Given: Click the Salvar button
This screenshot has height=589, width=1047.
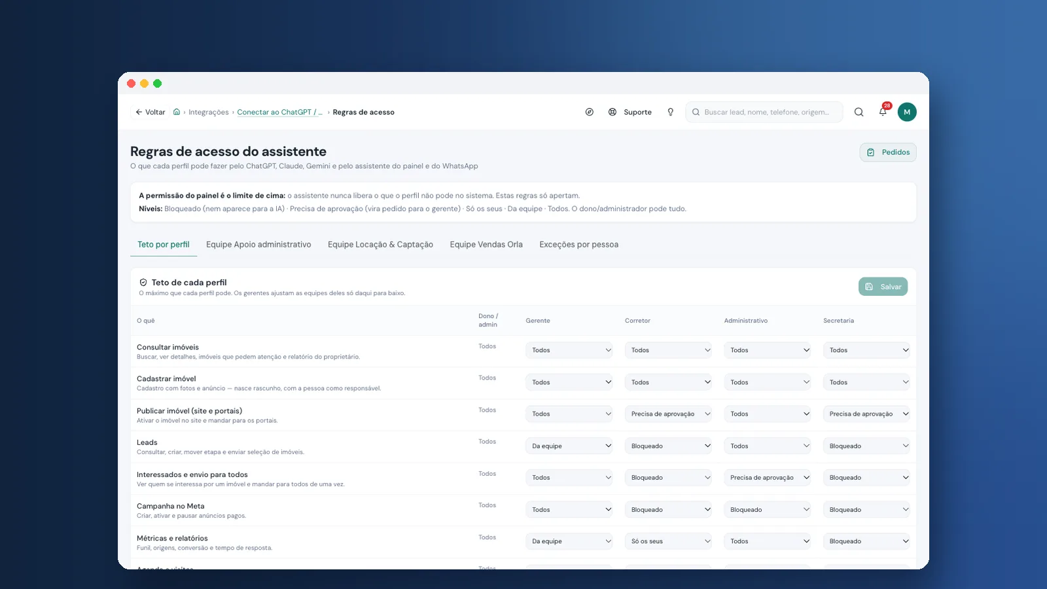Looking at the screenshot, I should point(883,287).
